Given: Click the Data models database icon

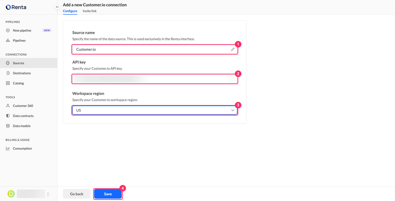Looking at the screenshot, I should (8, 126).
